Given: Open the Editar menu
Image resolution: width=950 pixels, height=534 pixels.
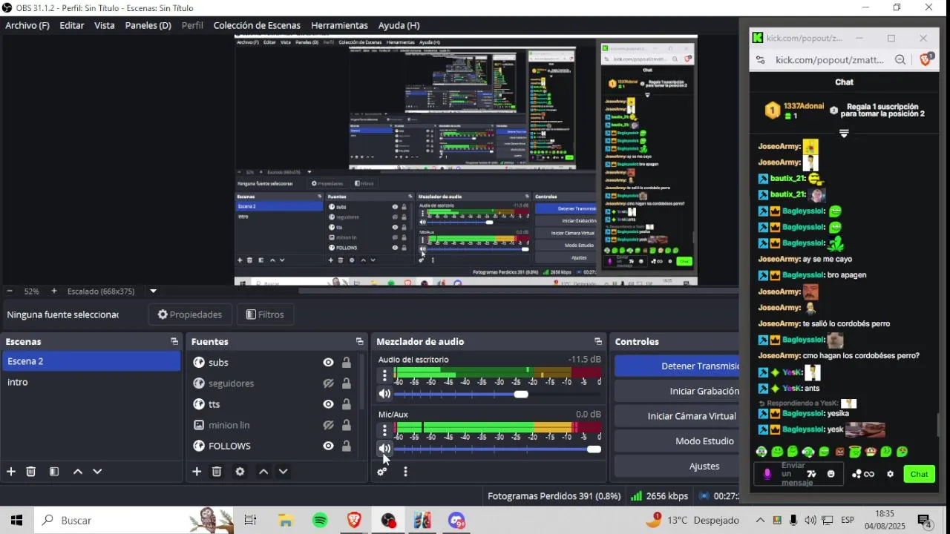Looking at the screenshot, I should (72, 25).
